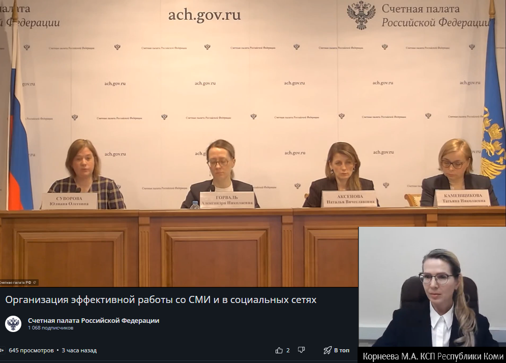Click the like count number 2
The image size is (506, 363).
(288, 350)
